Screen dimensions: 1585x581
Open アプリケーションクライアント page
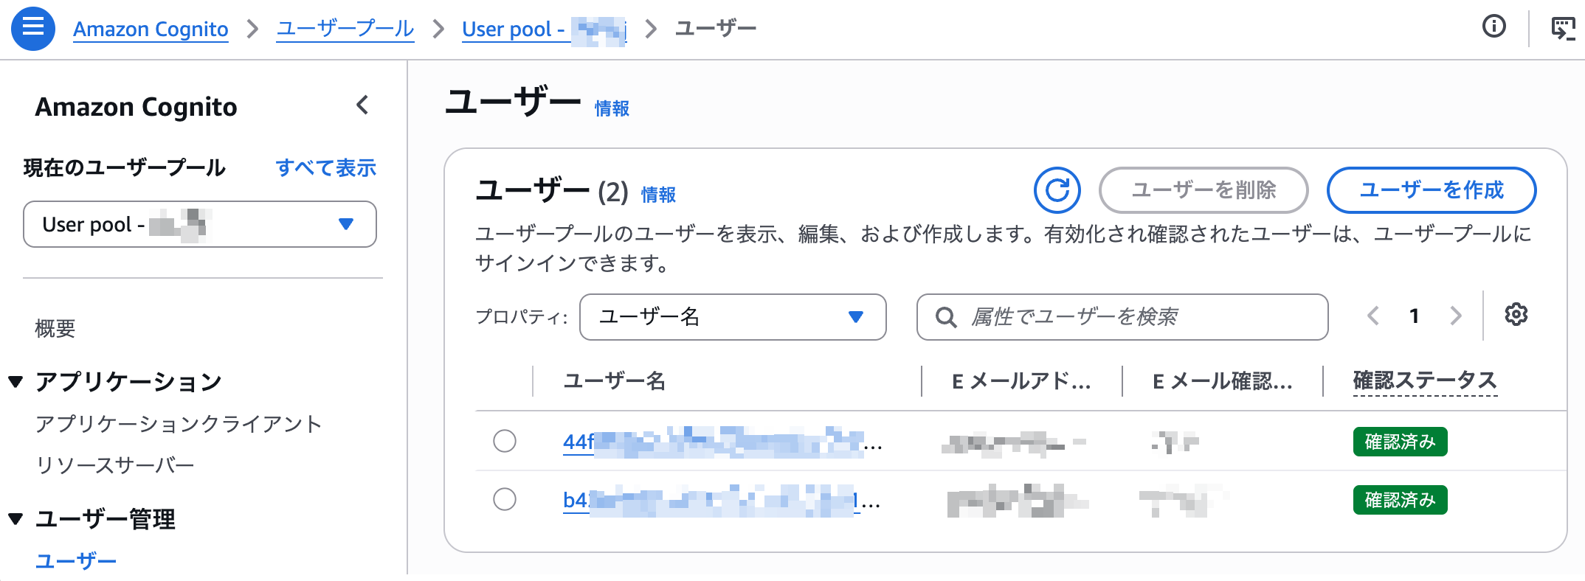(179, 424)
